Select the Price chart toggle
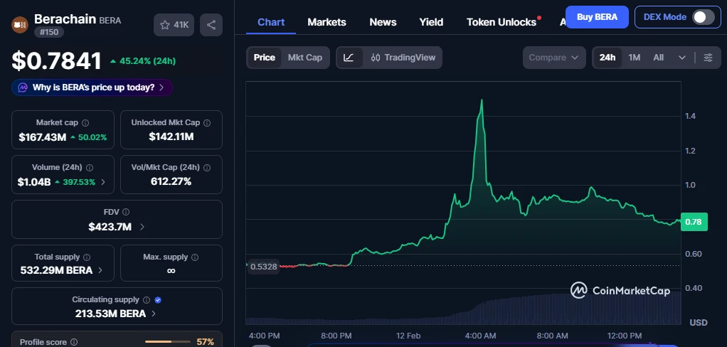The height and width of the screenshot is (347, 727). coord(265,58)
